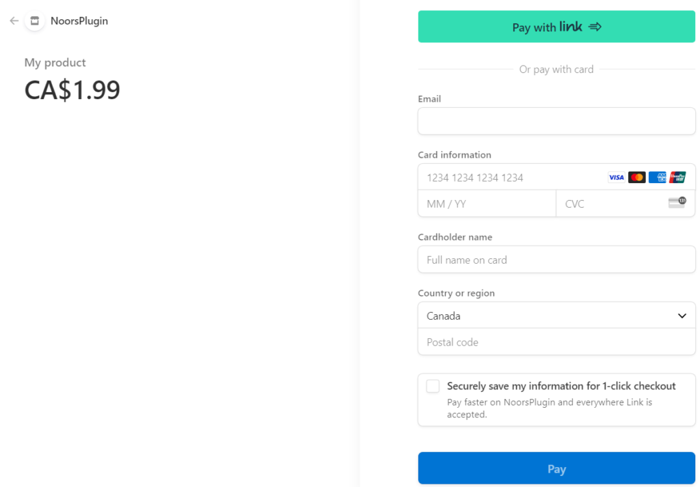This screenshot has height=487, width=700.
Task: Click the NoorsPlugin store logo icon
Action: tap(34, 20)
